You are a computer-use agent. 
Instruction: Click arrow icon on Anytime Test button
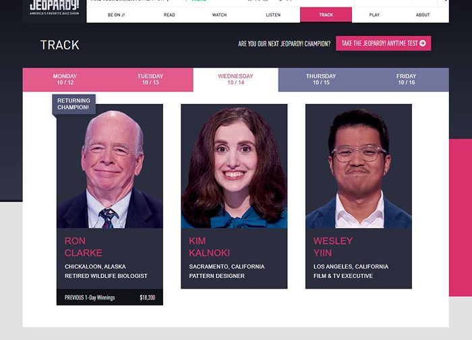coord(423,43)
